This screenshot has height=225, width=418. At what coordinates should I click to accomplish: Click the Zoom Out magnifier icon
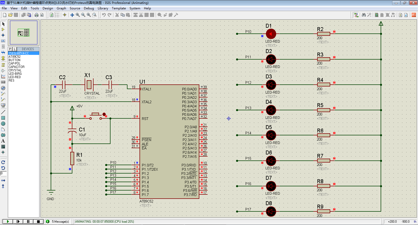coord(83,15)
